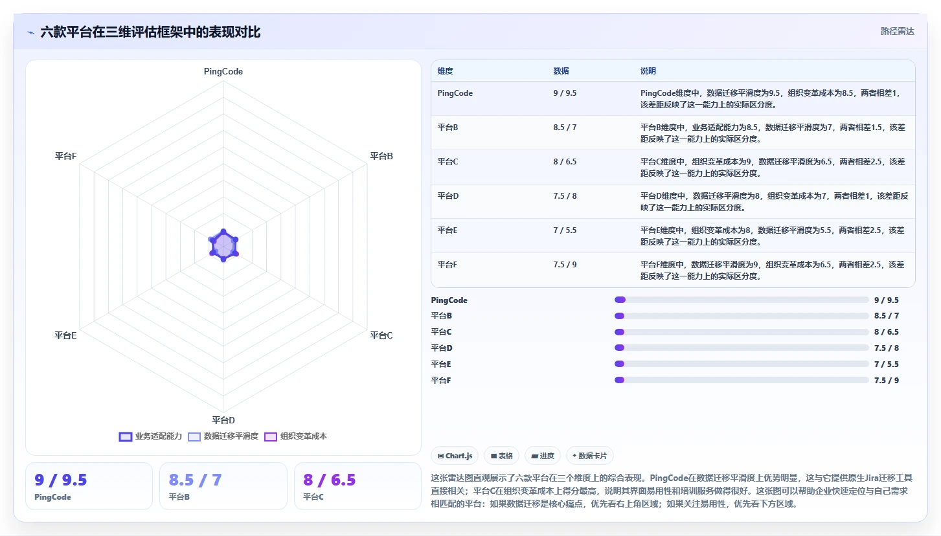Click the radar polygon at chart center
The image size is (941, 536).
[x=223, y=245]
